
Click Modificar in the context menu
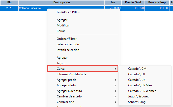tap(63, 25)
